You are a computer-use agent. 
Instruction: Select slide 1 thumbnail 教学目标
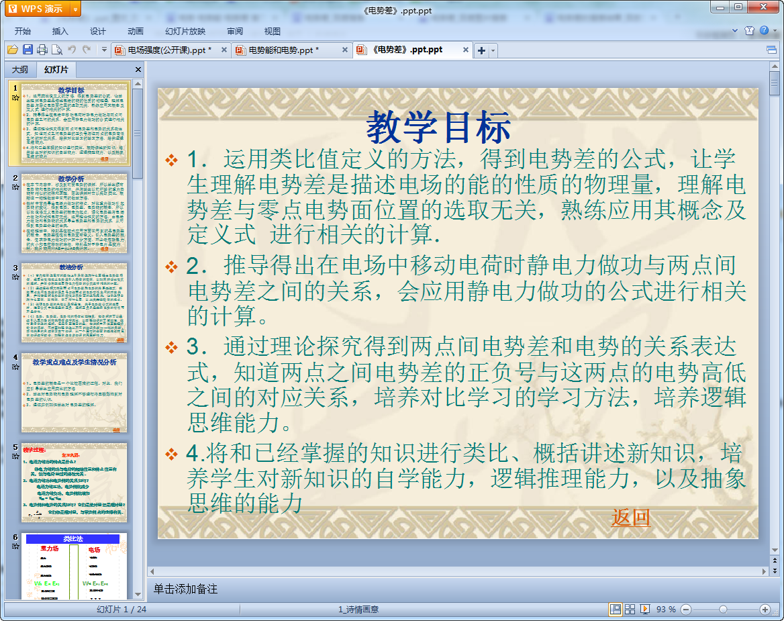[74, 124]
